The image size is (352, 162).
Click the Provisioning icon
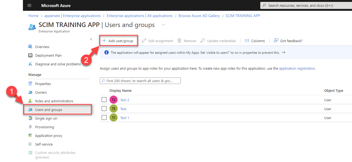pyautogui.click(x=30, y=127)
